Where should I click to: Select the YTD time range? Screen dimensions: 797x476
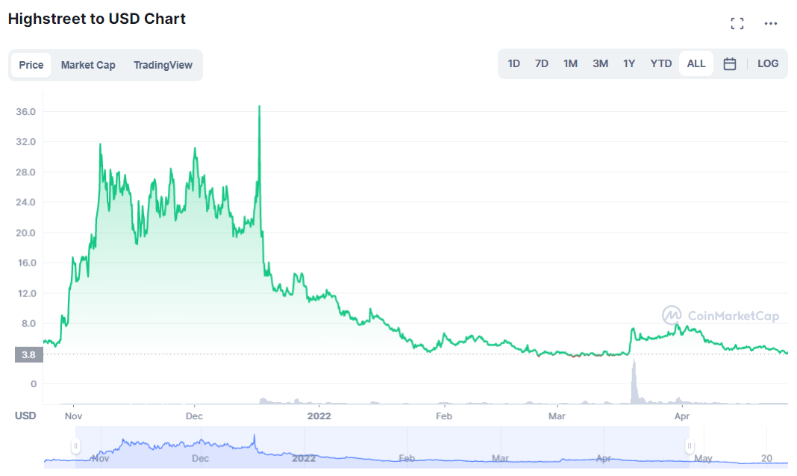pos(660,63)
